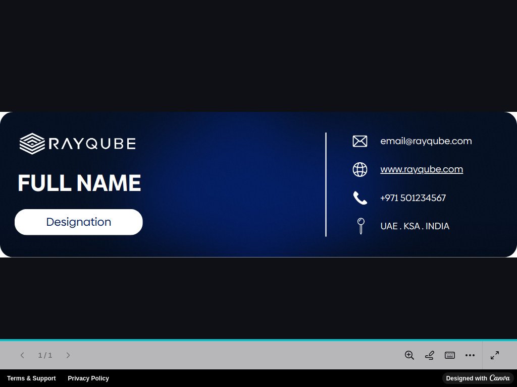This screenshot has width=517, height=387.
Task: Click the globe icon next to the website
Action: click(359, 169)
